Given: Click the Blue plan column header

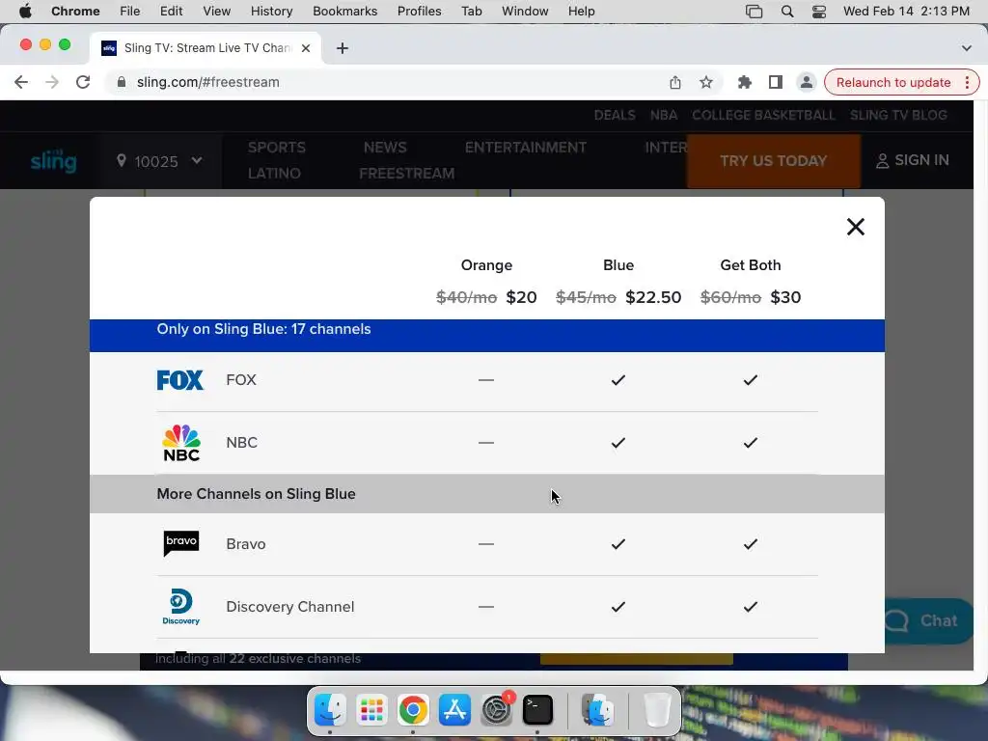Looking at the screenshot, I should [618, 265].
